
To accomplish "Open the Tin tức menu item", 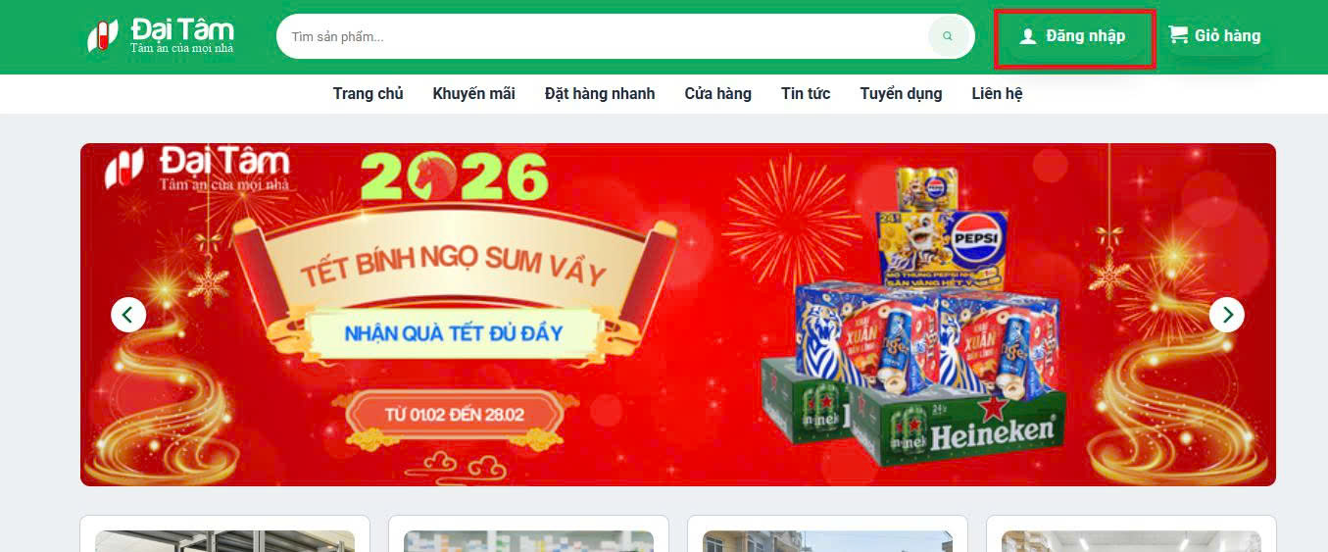I will pyautogui.click(x=806, y=94).
